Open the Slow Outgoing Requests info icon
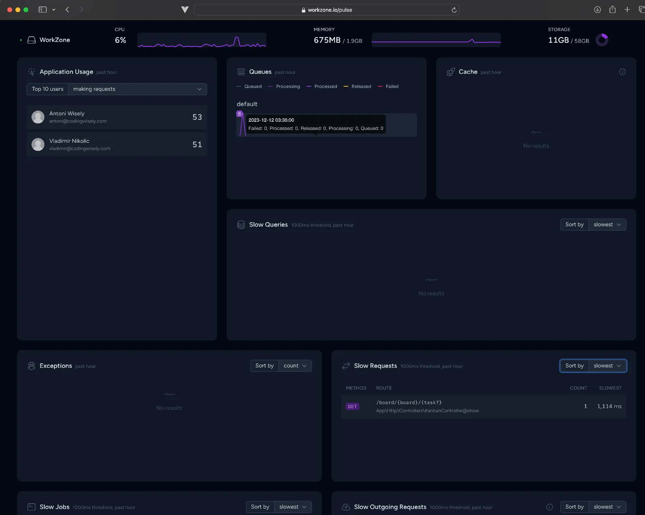 (x=549, y=507)
